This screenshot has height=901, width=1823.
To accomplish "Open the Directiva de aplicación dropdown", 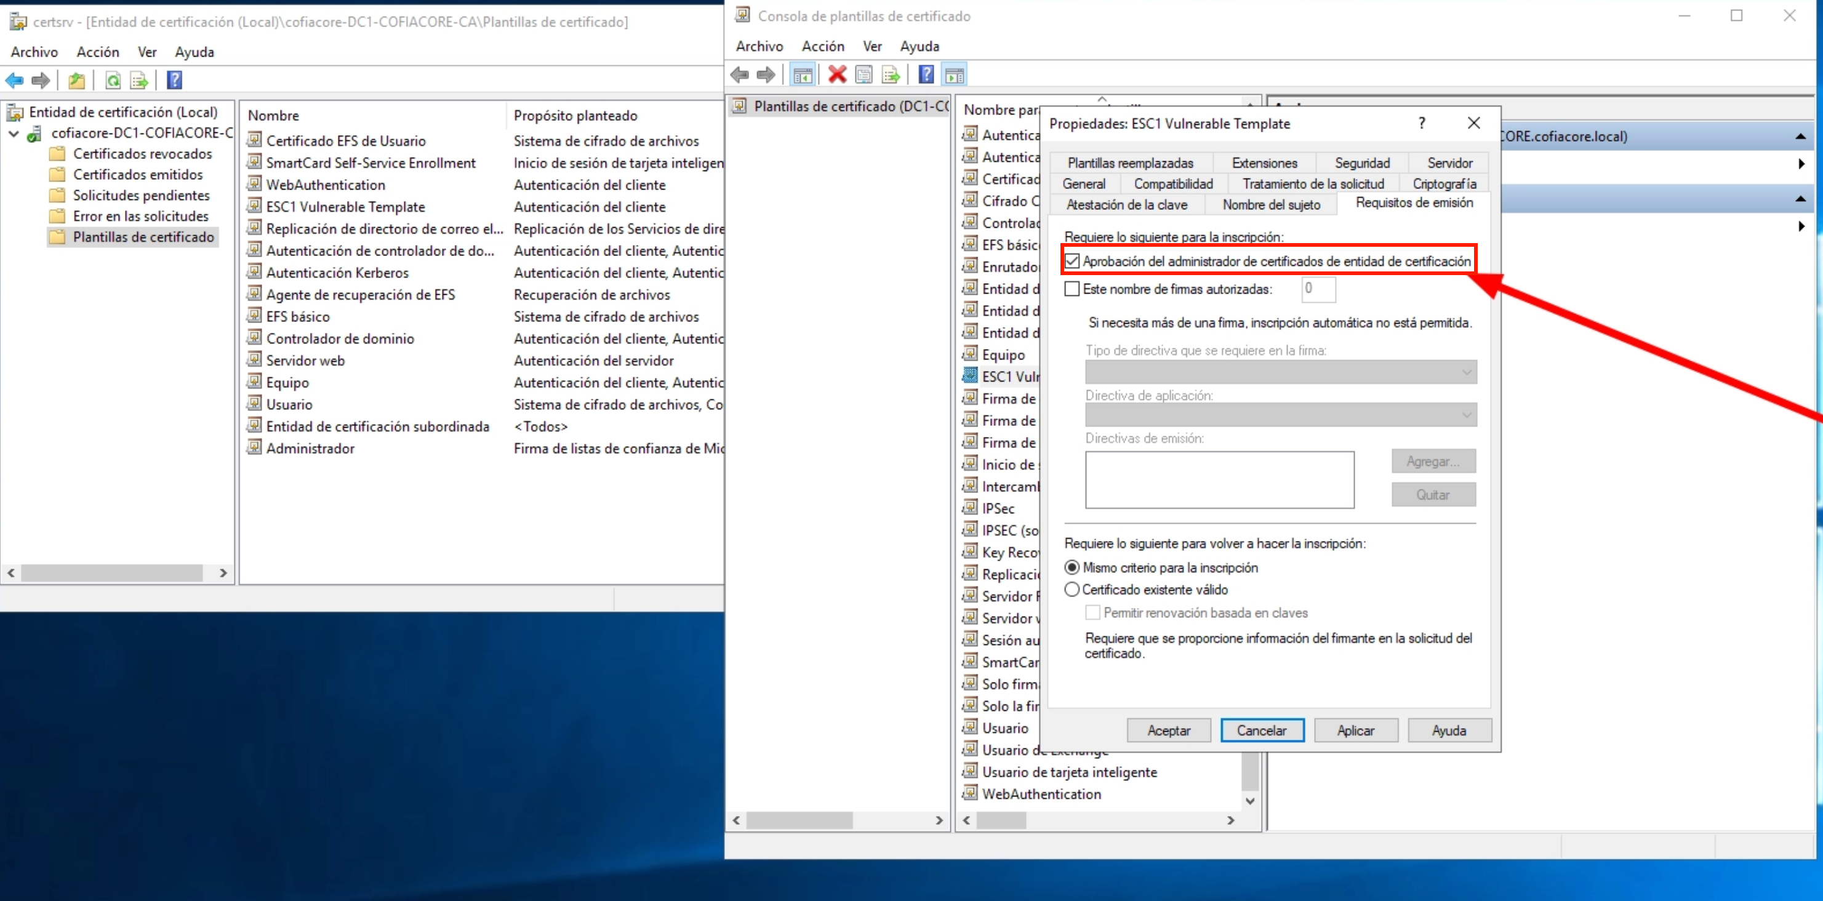I will point(1281,415).
